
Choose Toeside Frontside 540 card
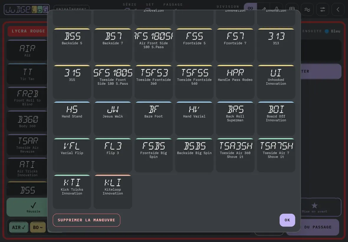point(194,82)
